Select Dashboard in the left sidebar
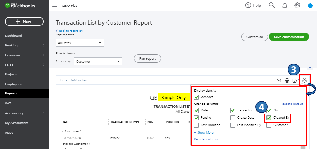Screen dimensions: 317x149 (x=13, y=35)
